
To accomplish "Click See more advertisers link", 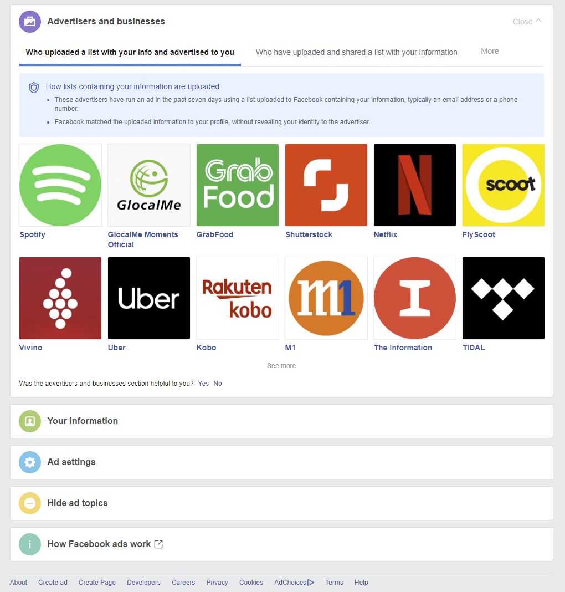I will point(281,365).
